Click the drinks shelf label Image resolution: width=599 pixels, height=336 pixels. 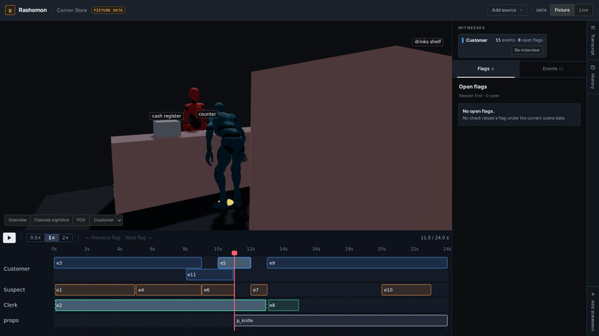(x=427, y=42)
